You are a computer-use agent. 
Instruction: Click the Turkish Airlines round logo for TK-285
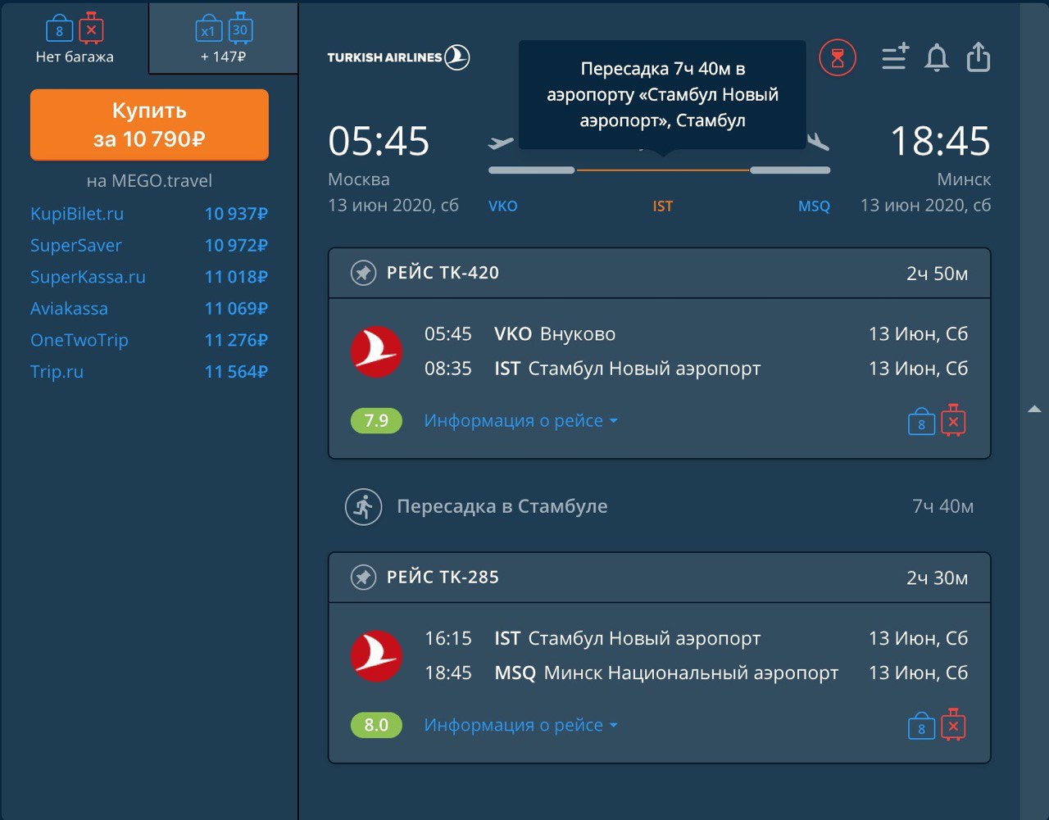click(376, 656)
